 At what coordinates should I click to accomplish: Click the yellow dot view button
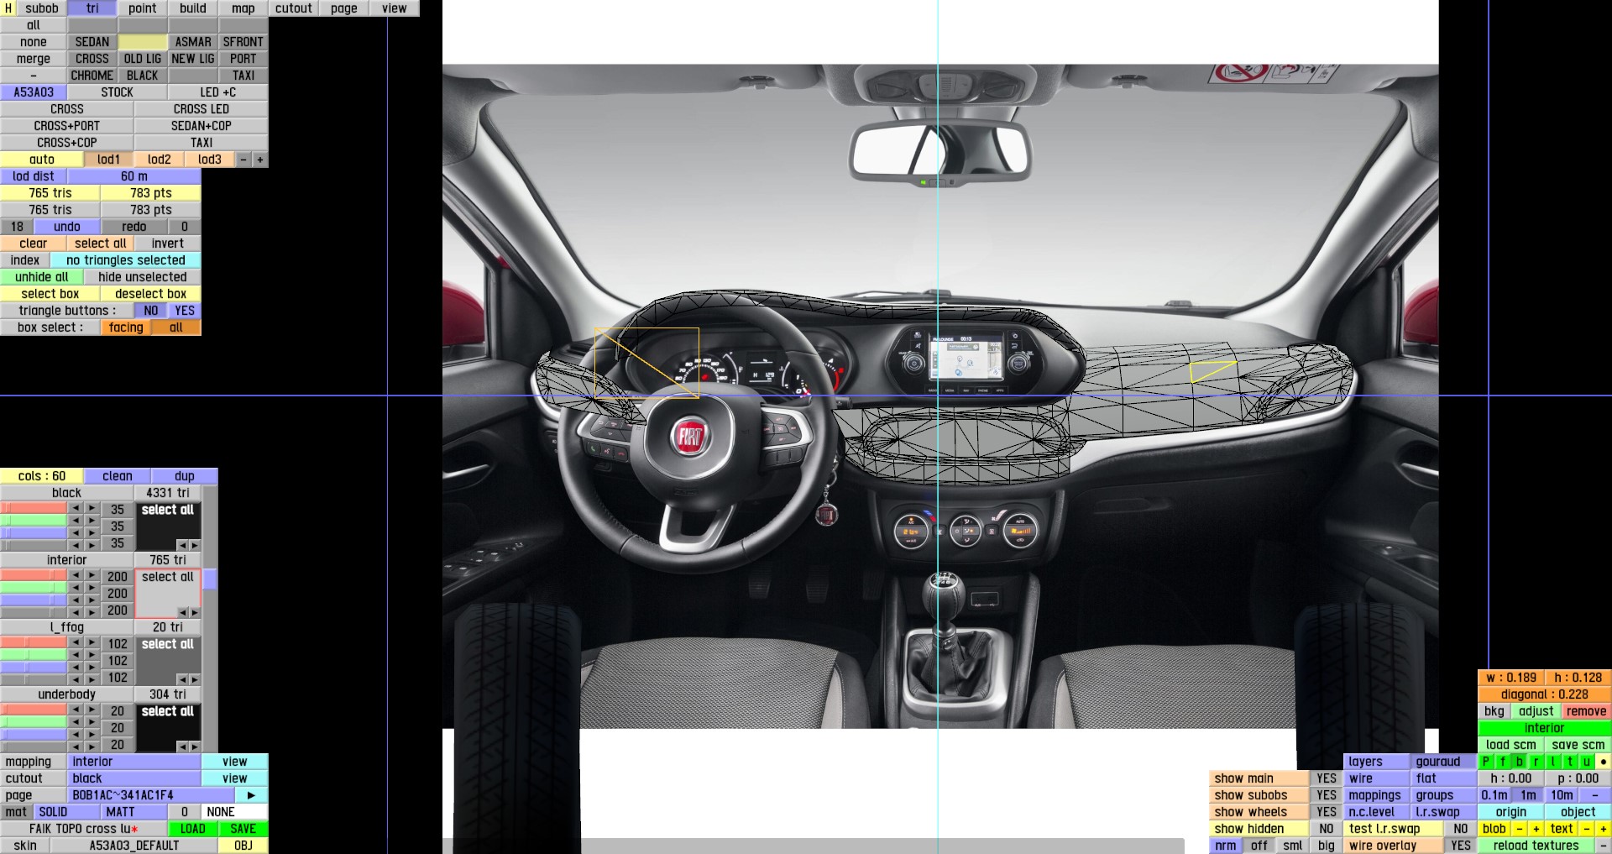tap(1604, 762)
